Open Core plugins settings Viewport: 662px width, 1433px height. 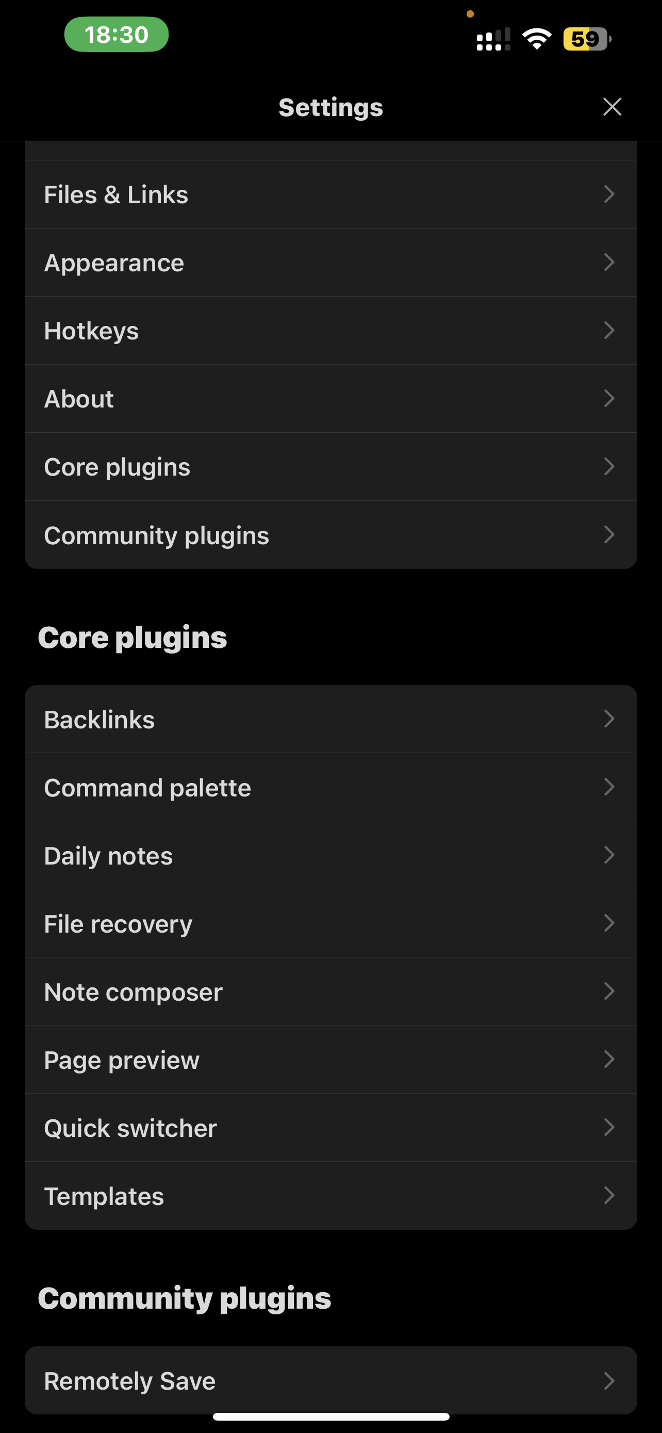330,467
